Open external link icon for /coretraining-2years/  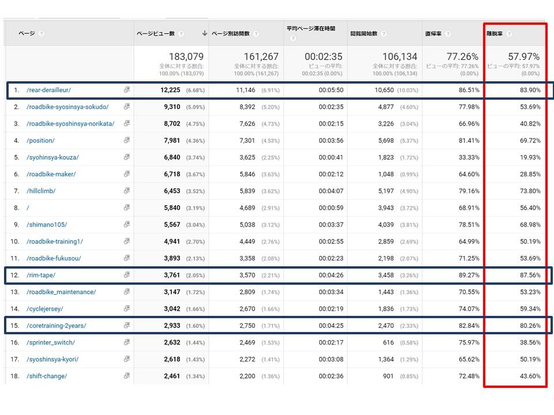tap(126, 325)
